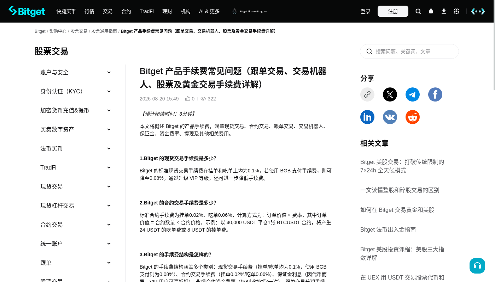Share the article on Reddit
Viewport: 495px width, 282px height.
pyautogui.click(x=413, y=117)
